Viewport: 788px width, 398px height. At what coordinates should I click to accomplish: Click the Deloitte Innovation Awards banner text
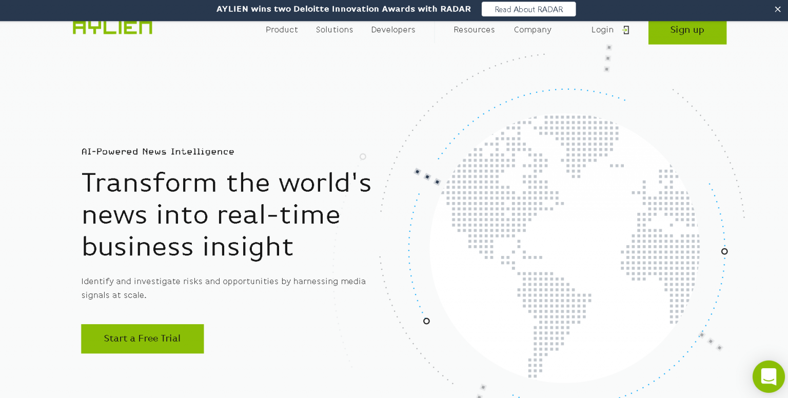[x=344, y=9]
